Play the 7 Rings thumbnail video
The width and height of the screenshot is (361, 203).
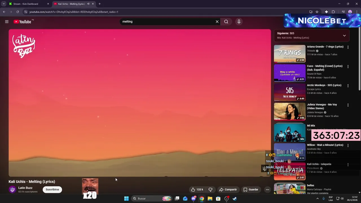pos(290,54)
